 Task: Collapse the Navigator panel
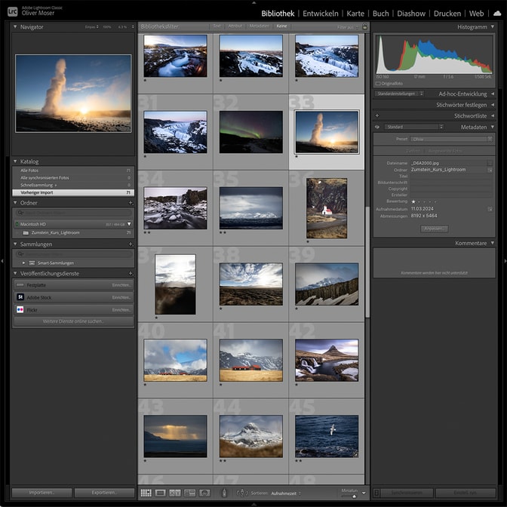[x=15, y=27]
